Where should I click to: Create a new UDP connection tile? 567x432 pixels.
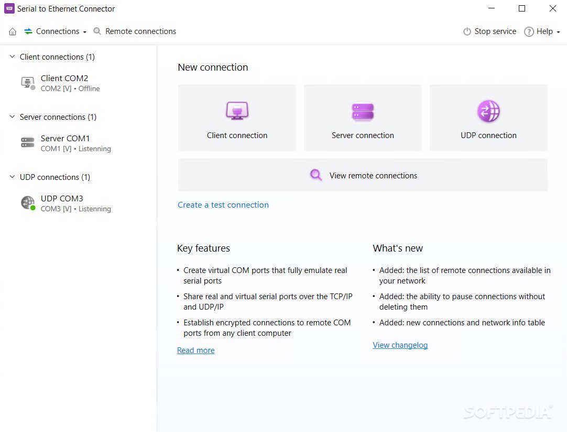coord(488,118)
